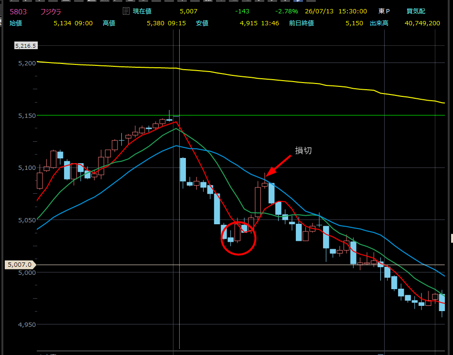Screen dimensions: 453x355
Task: Click the 安値 label
Action: click(202, 23)
